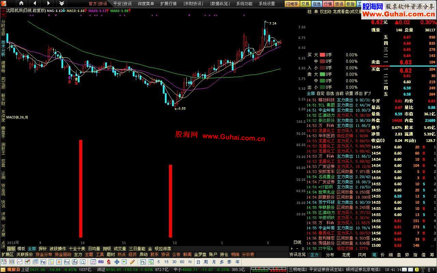Open the 扩展行情 menu
437x273 pixels.
coord(168,4)
